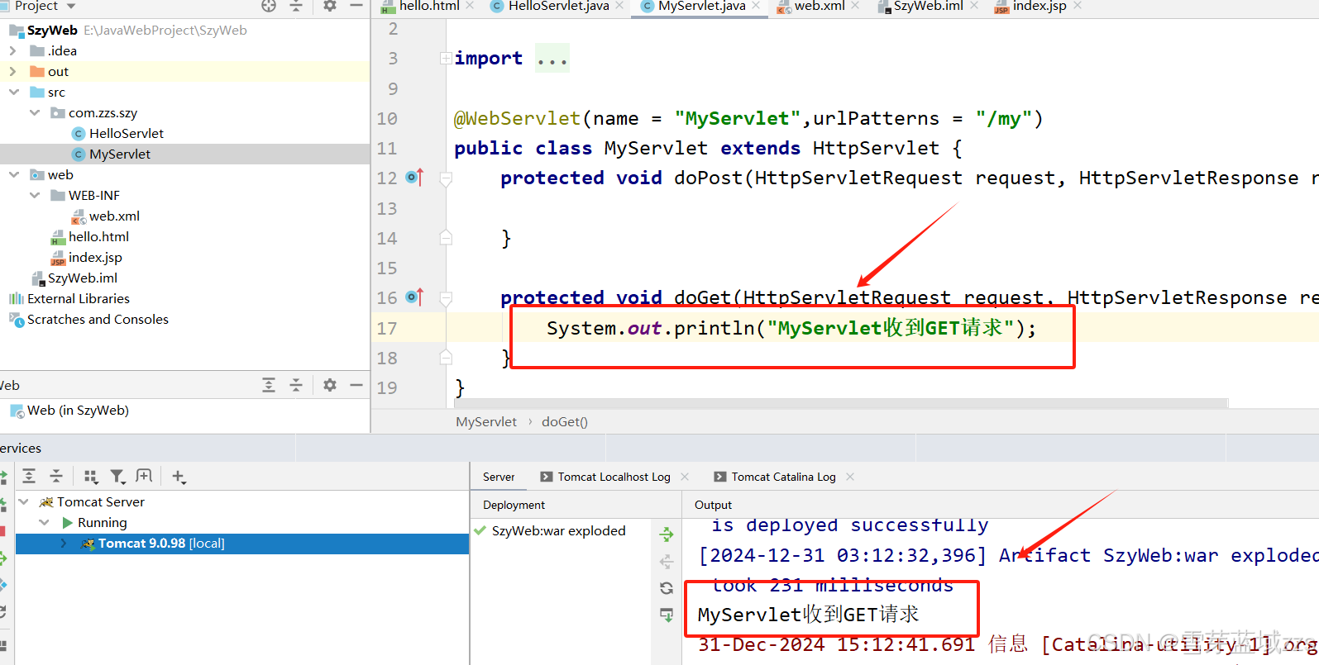Hide the Web panel with minus icon
Viewport: 1319px width, 665px height.
click(x=356, y=385)
